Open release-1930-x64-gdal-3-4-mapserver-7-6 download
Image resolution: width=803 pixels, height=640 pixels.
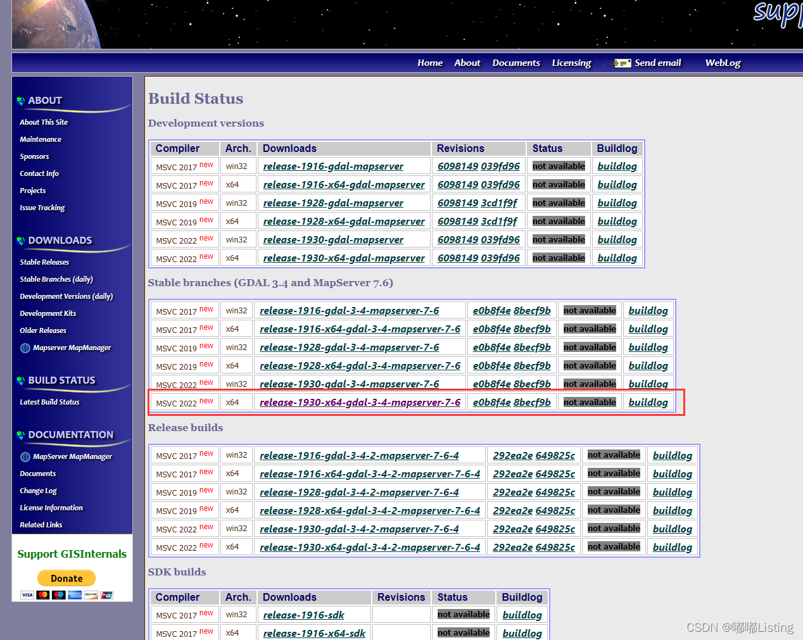coord(360,402)
